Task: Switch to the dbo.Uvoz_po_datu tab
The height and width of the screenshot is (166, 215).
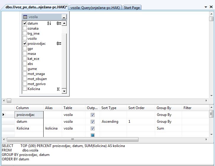Action: [x=36, y=7]
